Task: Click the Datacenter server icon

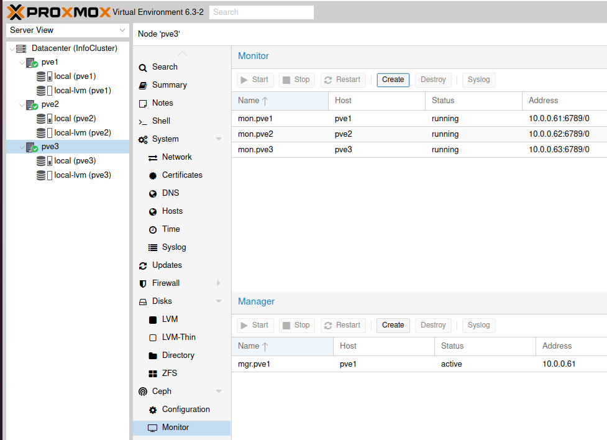Action: [21, 48]
